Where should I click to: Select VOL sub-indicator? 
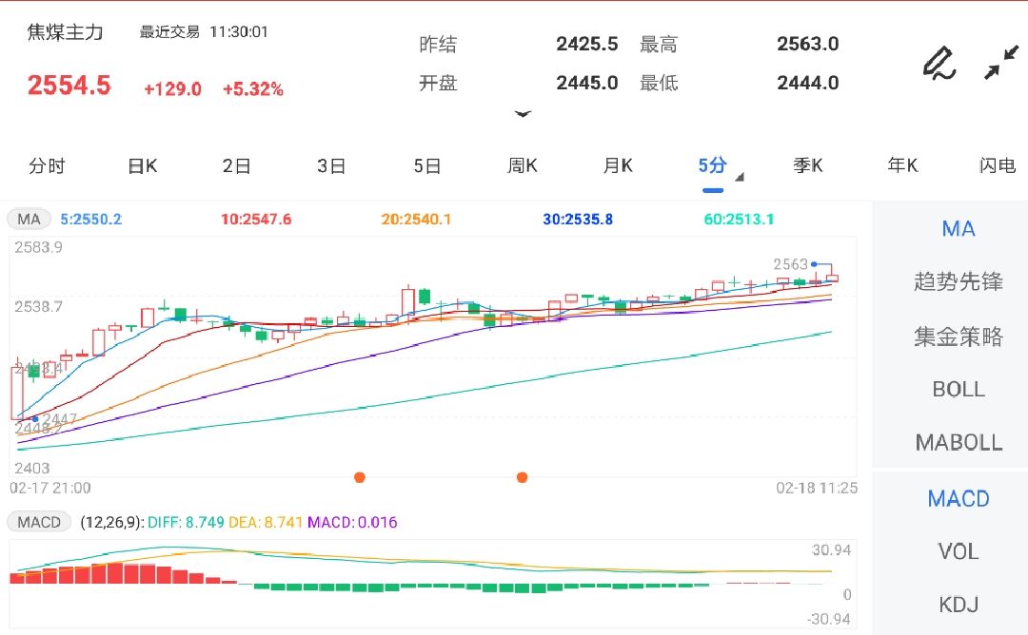coord(958,552)
